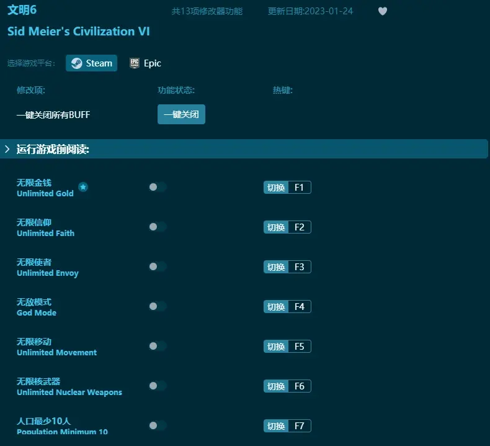Switch on Unlimited Movement
Viewport: 490px width, 446px height.
pyautogui.click(x=158, y=346)
